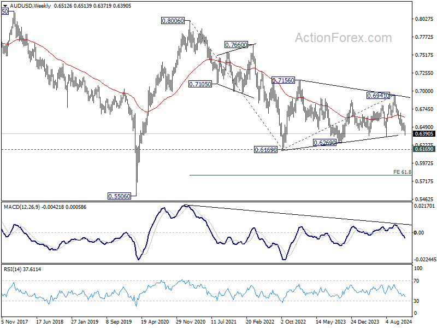Screen dimensions: 437x328
Task: Click the AUDUSD,Weekly chart title
Action: (31, 6)
